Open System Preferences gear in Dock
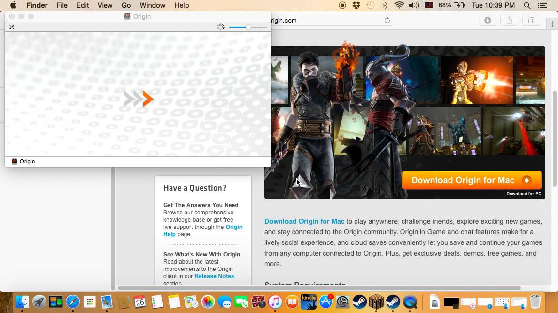This screenshot has width=558, height=313. (x=342, y=302)
